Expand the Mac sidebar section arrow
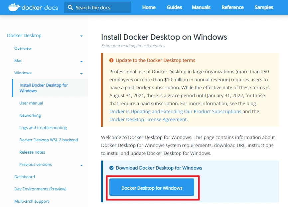 tap(81, 61)
